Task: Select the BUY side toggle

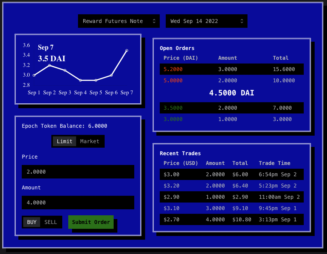Action: (x=32, y=222)
